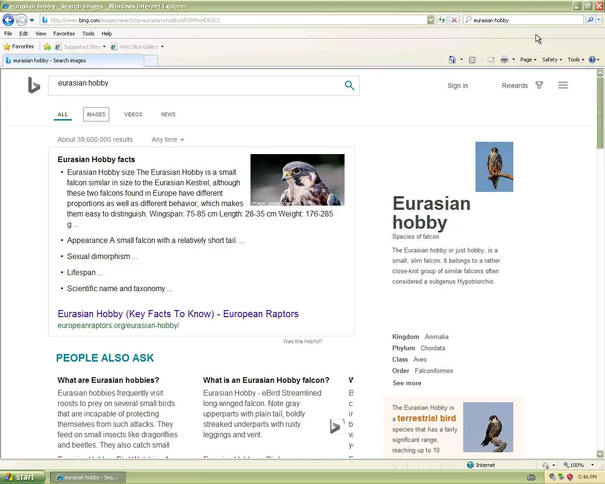This screenshot has width=605, height=484.
Task: Refresh the page with the refresh icon
Action: 442,20
